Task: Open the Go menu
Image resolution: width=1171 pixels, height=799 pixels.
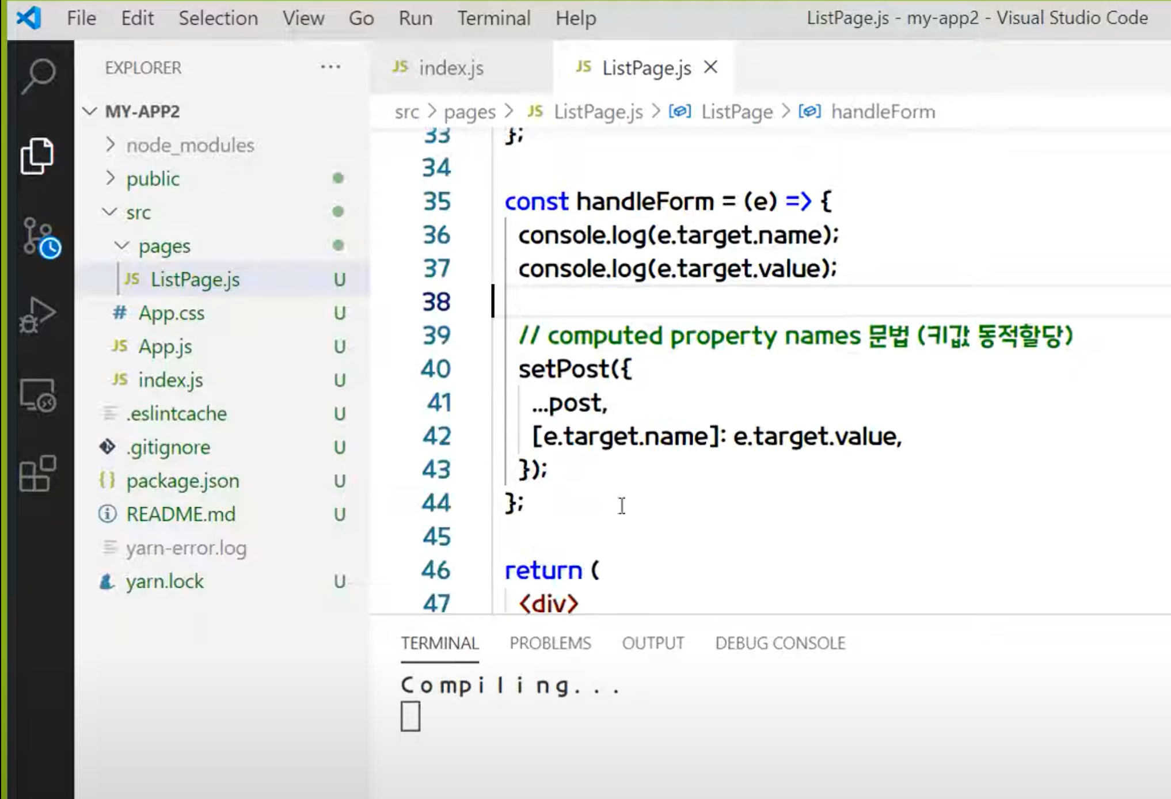Action: coord(361,18)
